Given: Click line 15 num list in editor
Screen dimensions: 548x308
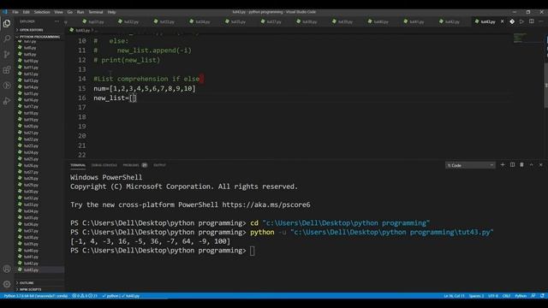Looking at the screenshot, I should click(145, 88).
